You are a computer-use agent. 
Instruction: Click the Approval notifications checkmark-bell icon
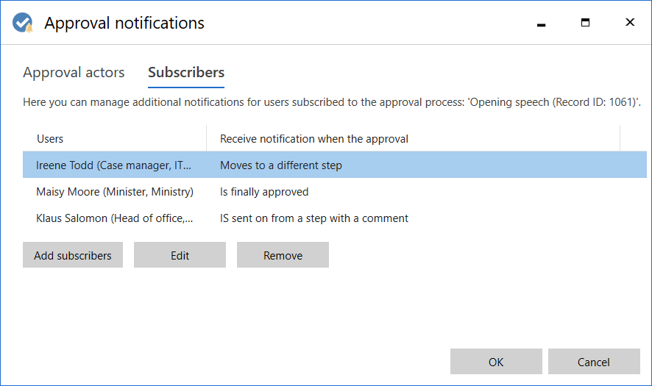point(23,23)
